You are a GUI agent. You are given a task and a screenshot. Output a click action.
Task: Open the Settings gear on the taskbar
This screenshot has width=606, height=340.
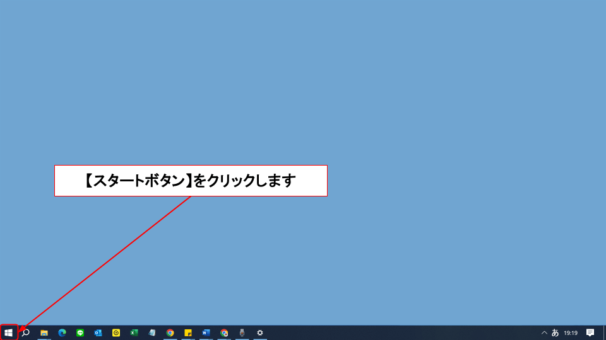point(259,332)
